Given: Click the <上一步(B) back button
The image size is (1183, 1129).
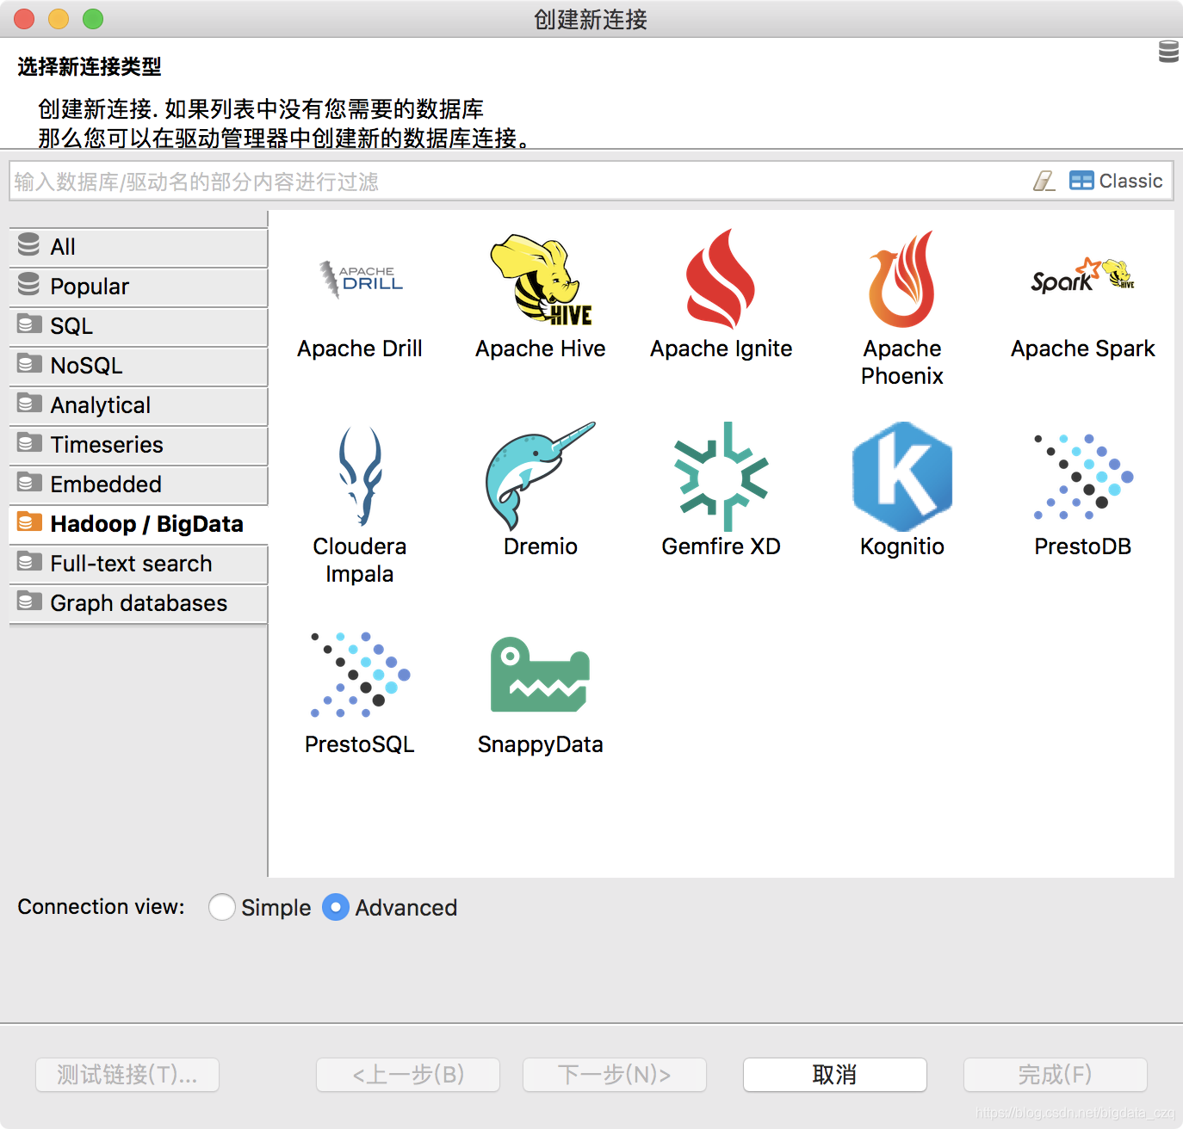Looking at the screenshot, I should (x=408, y=1075).
